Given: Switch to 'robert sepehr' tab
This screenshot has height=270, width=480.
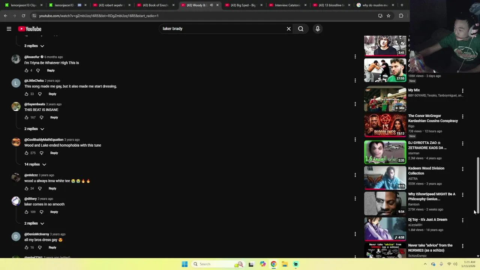Looking at the screenshot, I should pyautogui.click(x=112, y=5).
